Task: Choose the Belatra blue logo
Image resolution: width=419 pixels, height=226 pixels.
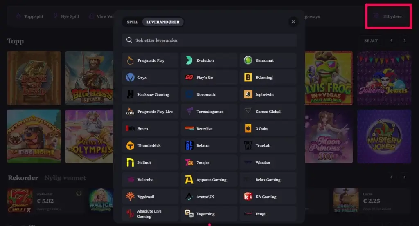Action: 189,145
